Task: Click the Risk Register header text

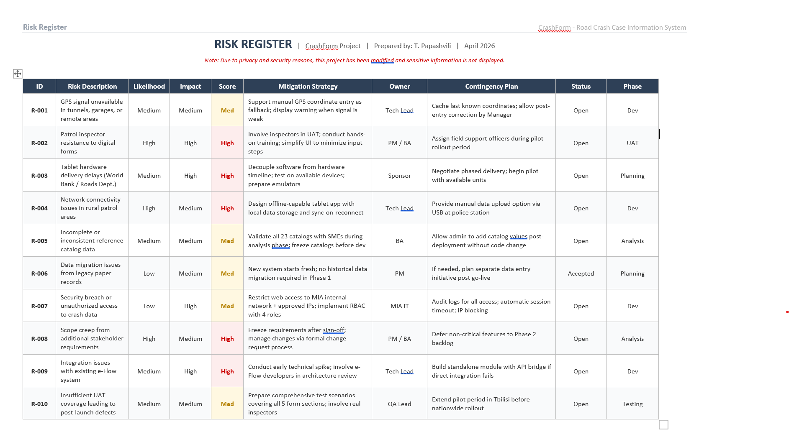Action: (45, 27)
